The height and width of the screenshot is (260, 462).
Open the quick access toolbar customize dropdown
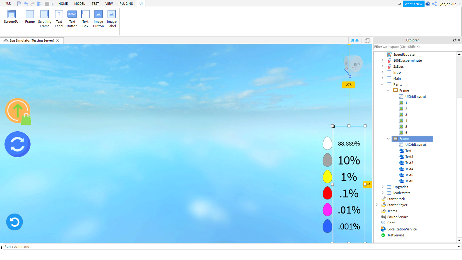(53, 4)
